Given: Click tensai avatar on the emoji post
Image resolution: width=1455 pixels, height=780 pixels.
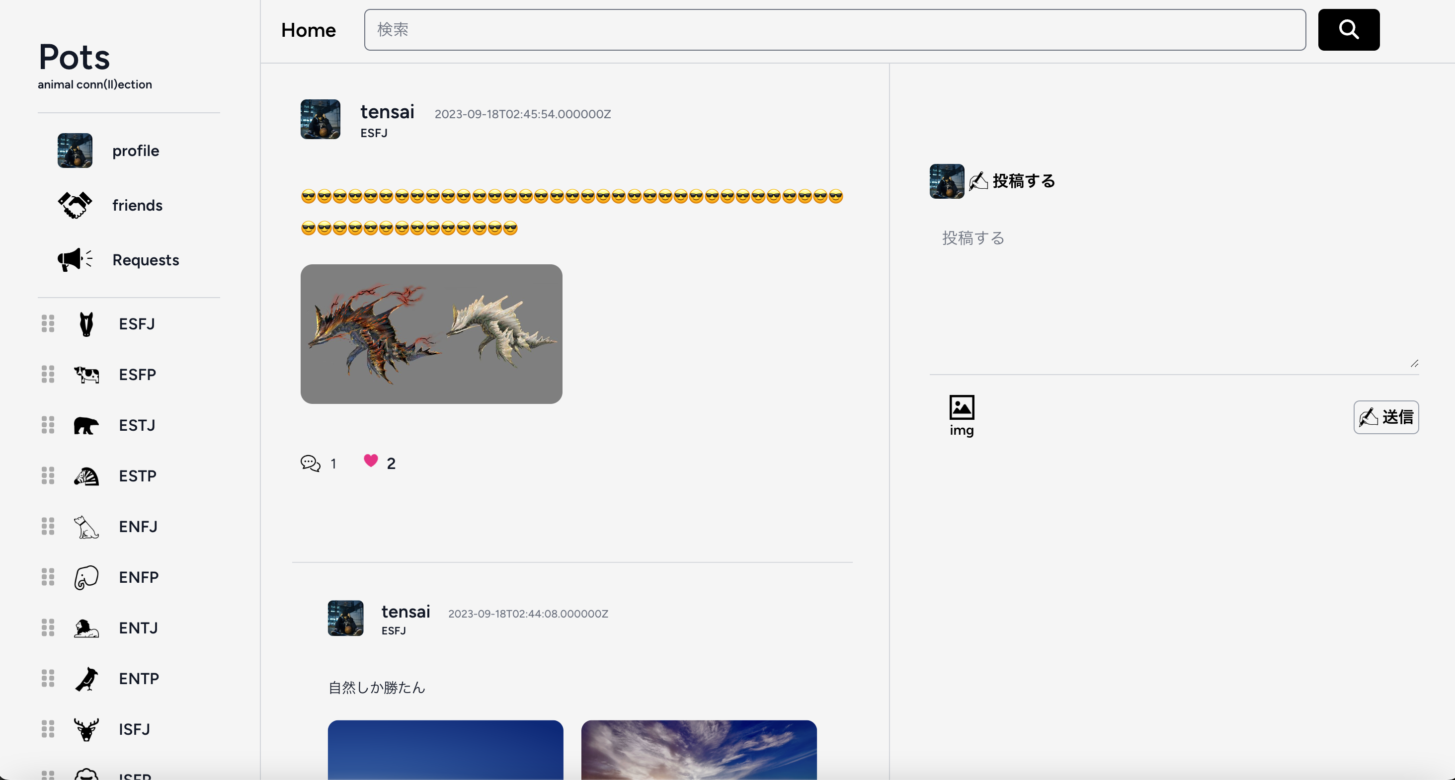Looking at the screenshot, I should coord(320,119).
